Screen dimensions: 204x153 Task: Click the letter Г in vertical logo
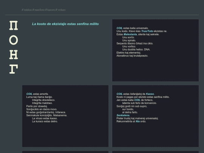[14, 69]
